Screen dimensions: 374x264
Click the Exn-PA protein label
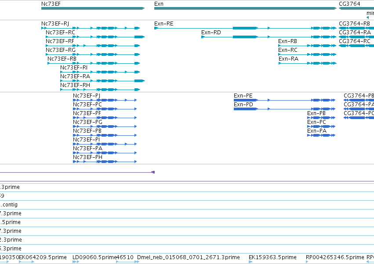[x=317, y=131]
